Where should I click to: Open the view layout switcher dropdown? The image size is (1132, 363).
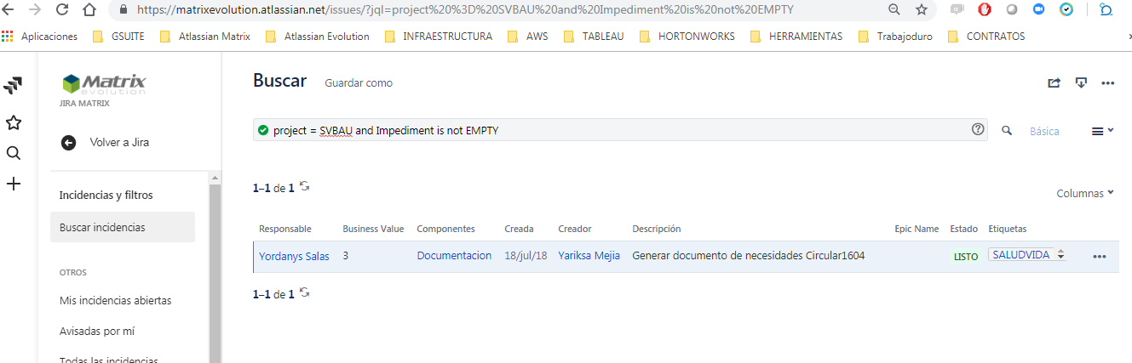click(x=1103, y=131)
